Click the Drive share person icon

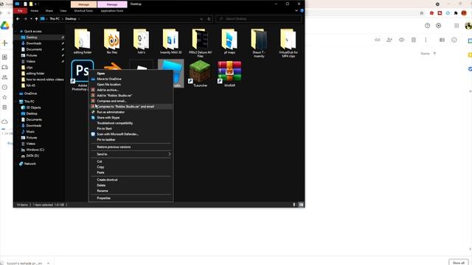(389, 40)
